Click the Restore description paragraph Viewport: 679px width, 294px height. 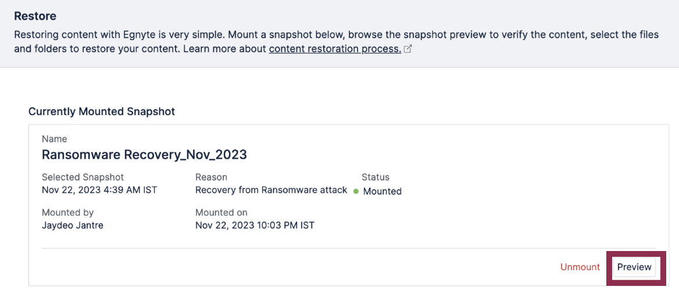[x=337, y=42]
